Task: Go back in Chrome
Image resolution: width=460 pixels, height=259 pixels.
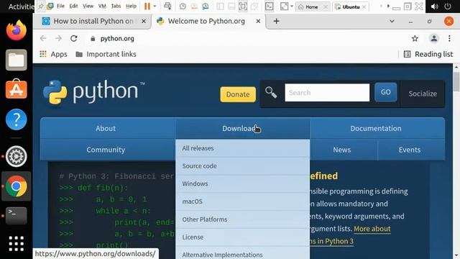Action: [43, 38]
